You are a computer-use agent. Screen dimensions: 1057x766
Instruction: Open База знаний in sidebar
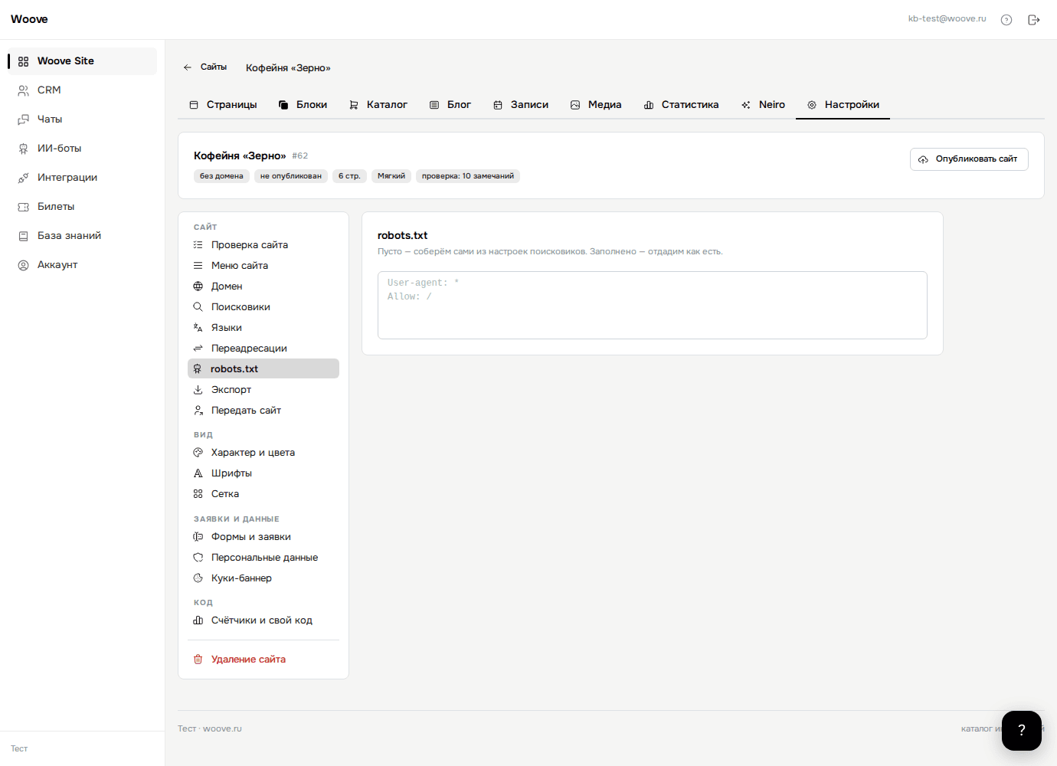82,236
